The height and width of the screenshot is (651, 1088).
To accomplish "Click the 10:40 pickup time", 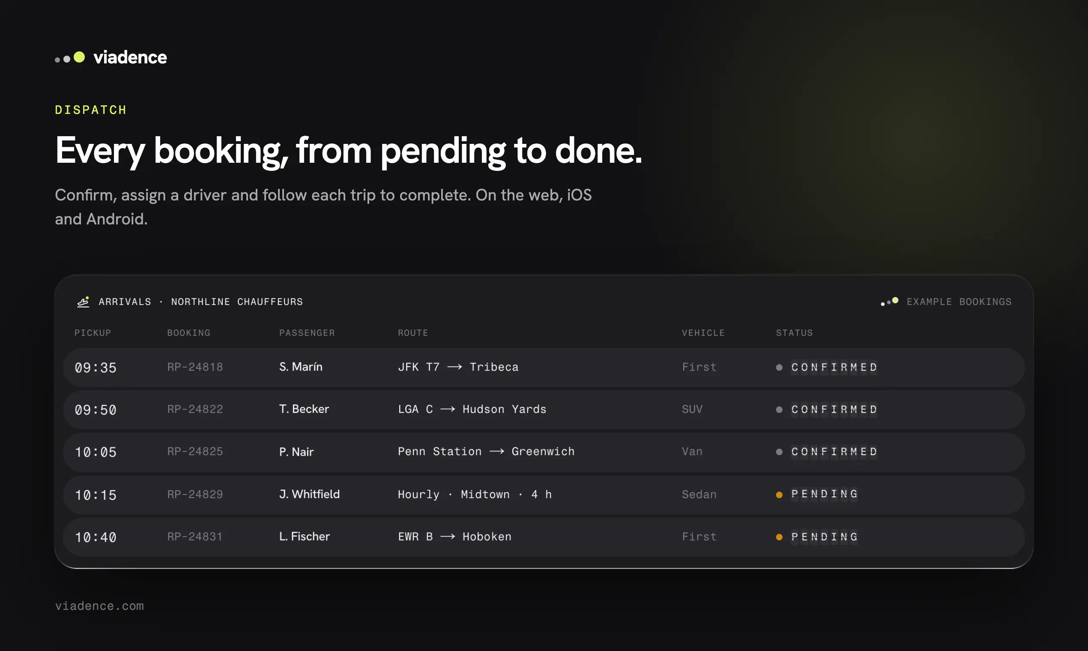I will pos(96,538).
